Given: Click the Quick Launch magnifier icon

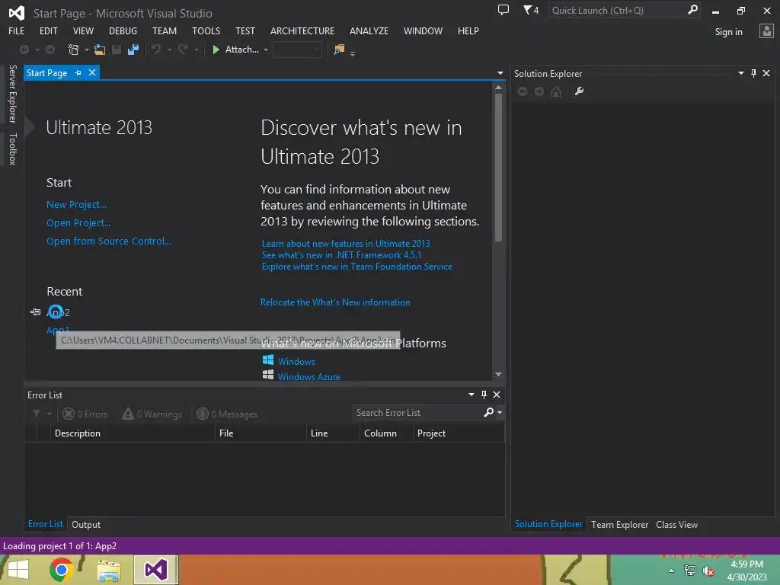Looking at the screenshot, I should click(692, 10).
